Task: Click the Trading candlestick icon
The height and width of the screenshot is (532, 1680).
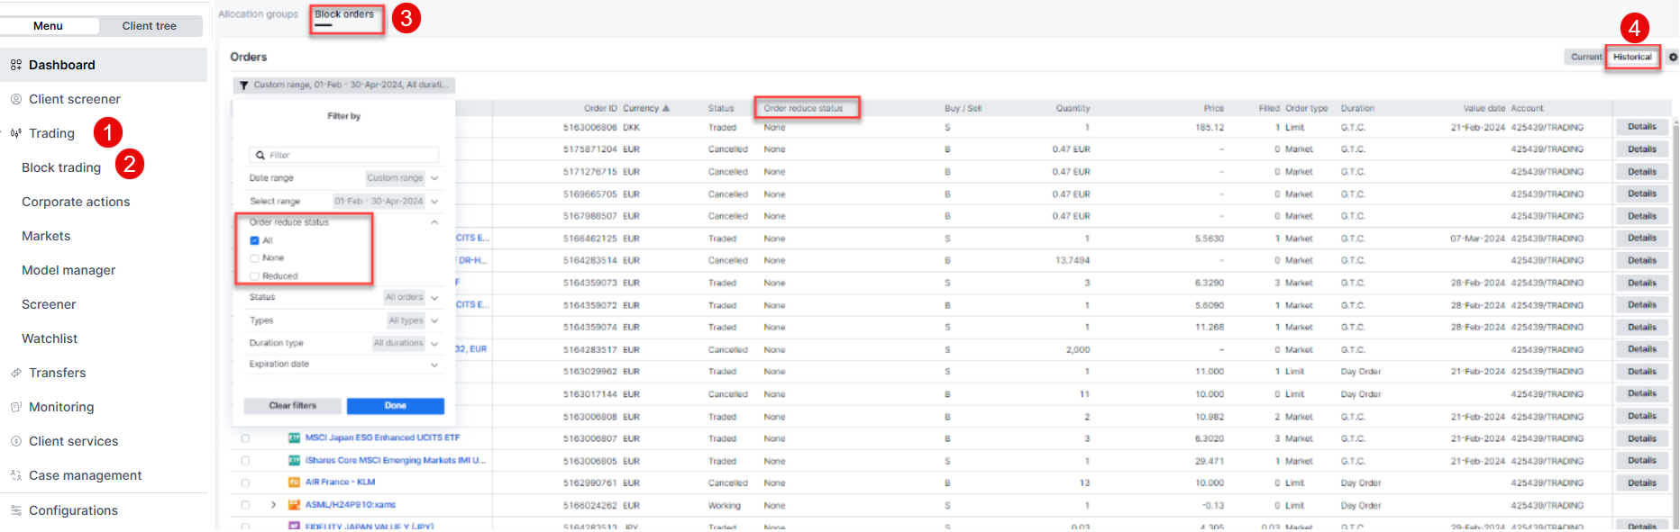Action: (x=16, y=133)
